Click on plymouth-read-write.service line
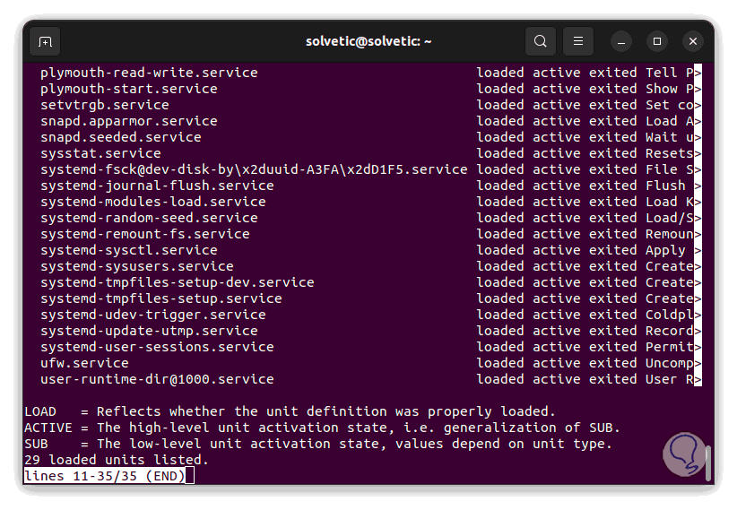The height and width of the screenshot is (510, 737). [x=149, y=73]
